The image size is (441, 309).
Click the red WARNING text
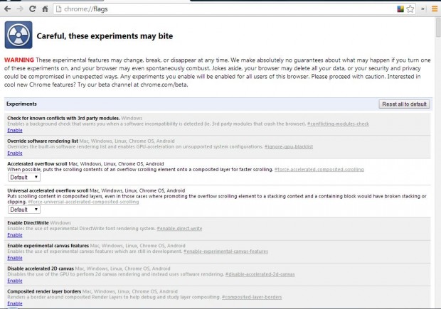[19, 60]
